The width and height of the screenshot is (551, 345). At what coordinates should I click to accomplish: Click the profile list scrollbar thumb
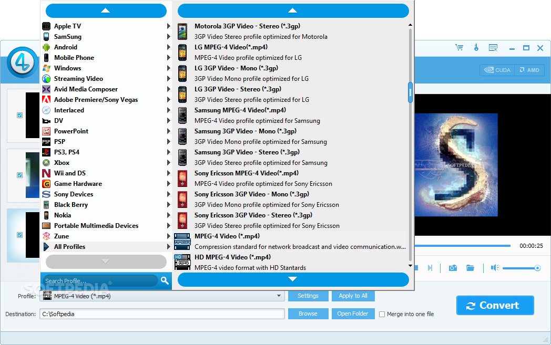coord(410,92)
